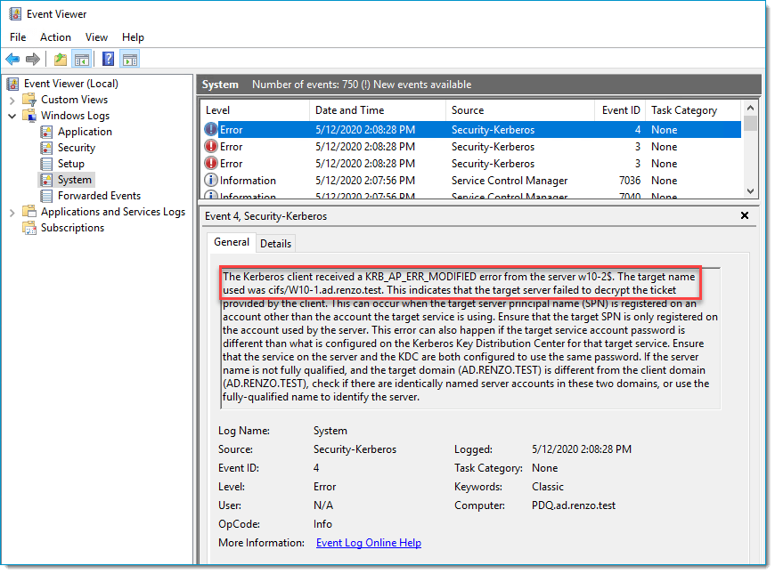
Task: Toggle the console tree visibility
Action: 81,59
